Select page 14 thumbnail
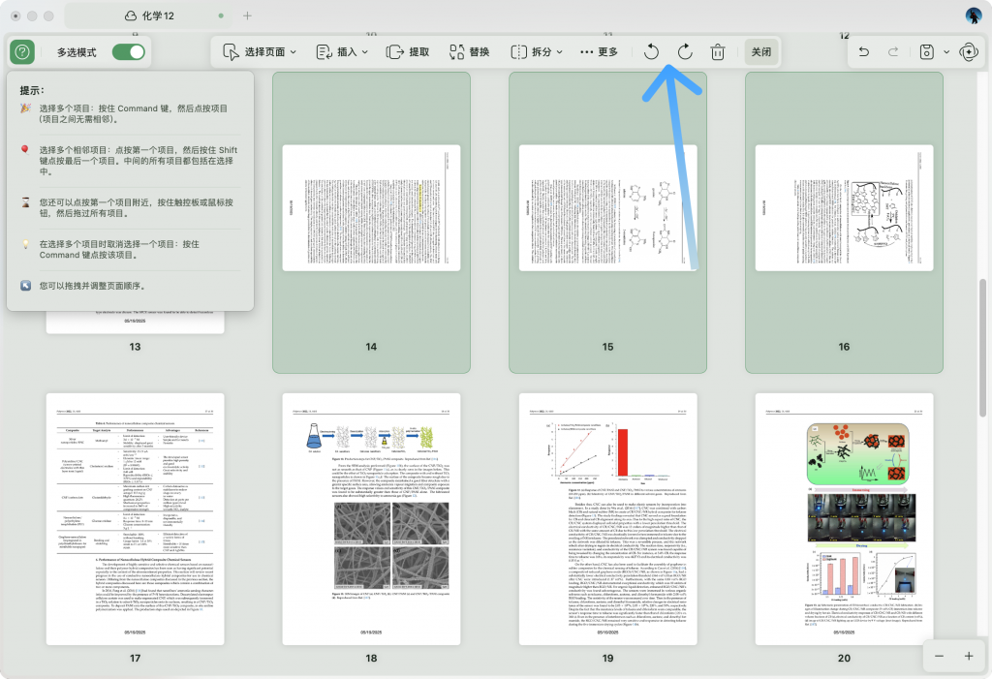Viewport: 992px width, 679px height. (371, 207)
